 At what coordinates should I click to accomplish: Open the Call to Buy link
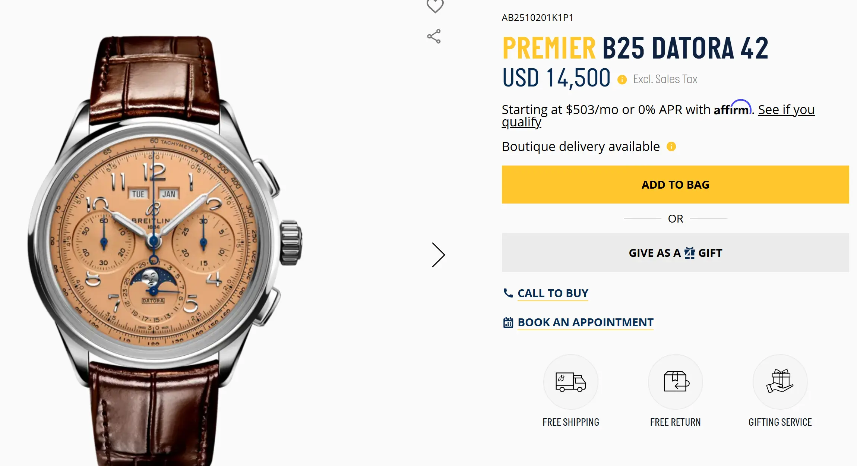point(553,293)
